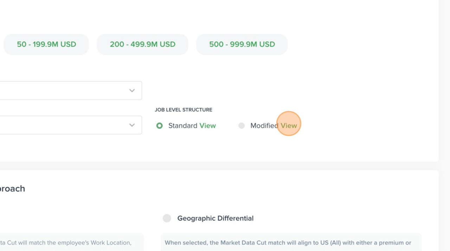The image size is (450, 251).
Task: Open the View link next to Modified
Action: (x=289, y=125)
